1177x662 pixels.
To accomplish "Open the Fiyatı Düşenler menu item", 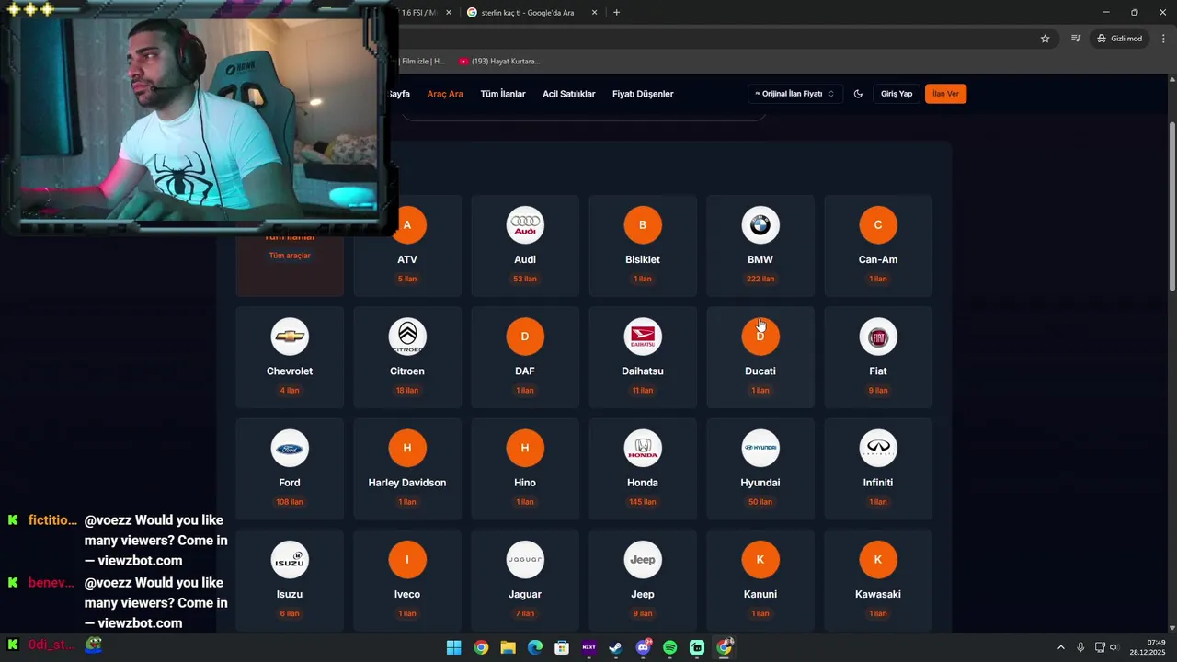I will tap(643, 94).
